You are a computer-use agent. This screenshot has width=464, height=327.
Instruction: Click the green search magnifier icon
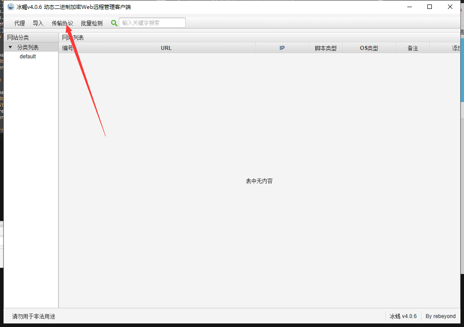pos(114,23)
